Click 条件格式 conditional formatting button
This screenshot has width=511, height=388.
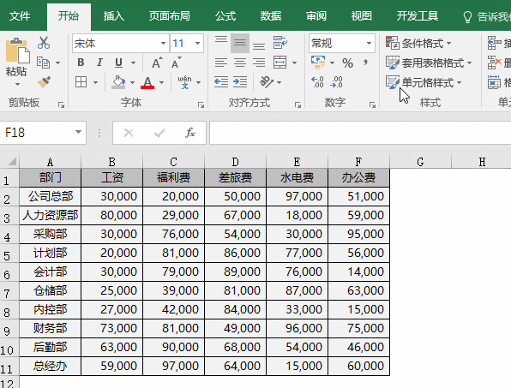(418, 43)
